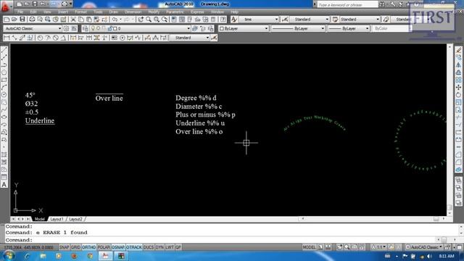Open the Modify menu
Image resolution: width=464 pixels, height=261 pixels.
(x=154, y=12)
